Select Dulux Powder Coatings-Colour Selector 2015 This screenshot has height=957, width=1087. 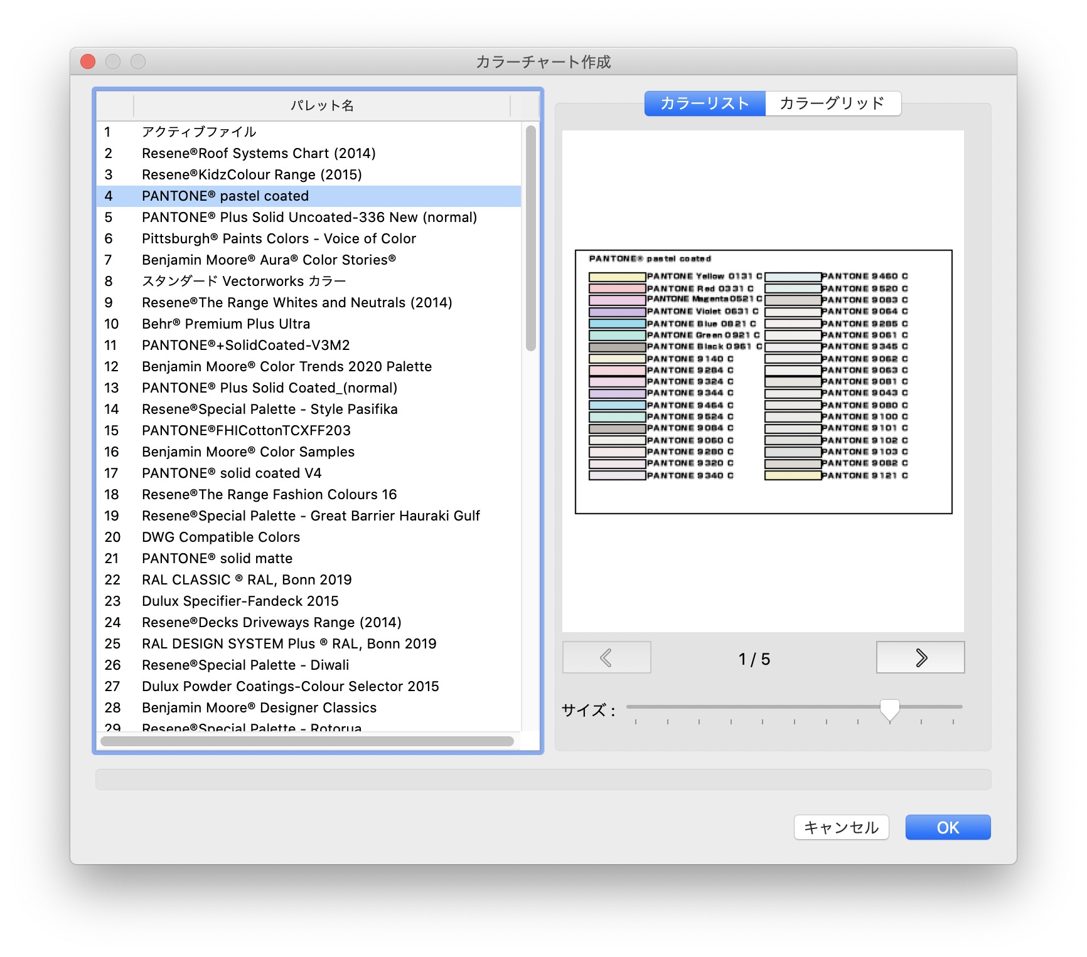point(309,686)
